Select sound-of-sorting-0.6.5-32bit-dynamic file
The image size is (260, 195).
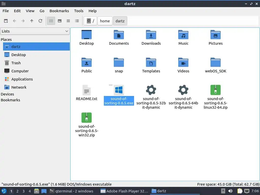151,97
